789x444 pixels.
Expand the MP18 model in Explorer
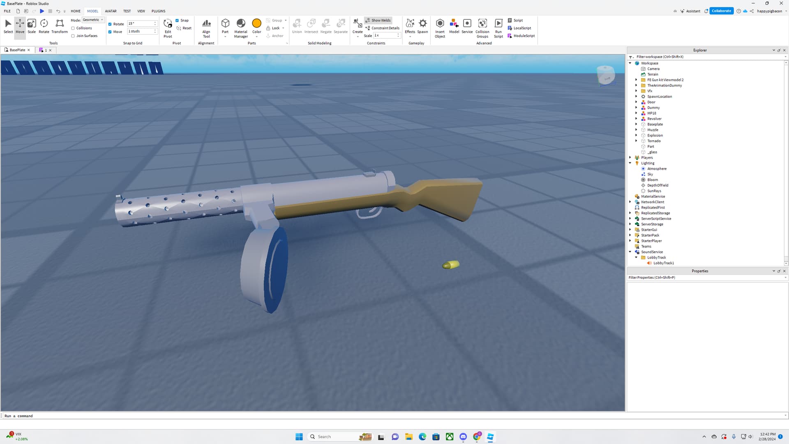click(x=636, y=113)
